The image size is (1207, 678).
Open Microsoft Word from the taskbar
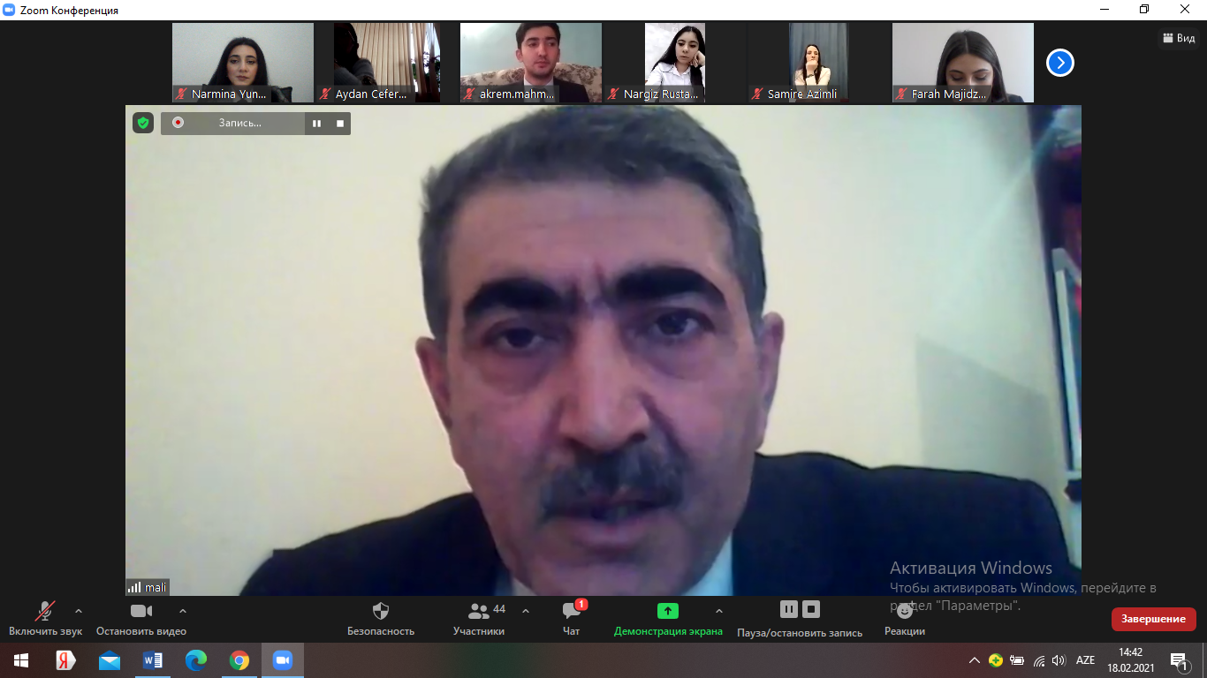pos(152,660)
